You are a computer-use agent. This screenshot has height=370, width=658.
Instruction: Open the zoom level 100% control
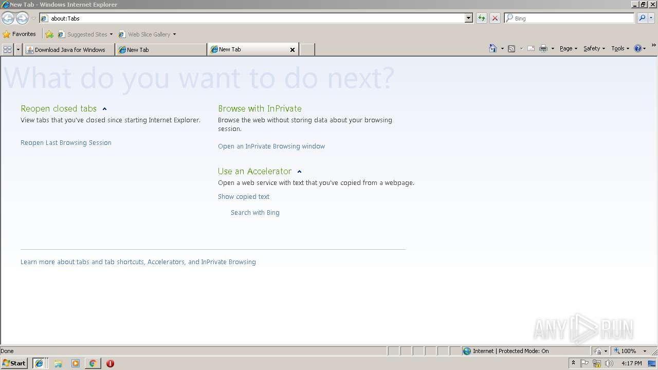(x=625, y=351)
